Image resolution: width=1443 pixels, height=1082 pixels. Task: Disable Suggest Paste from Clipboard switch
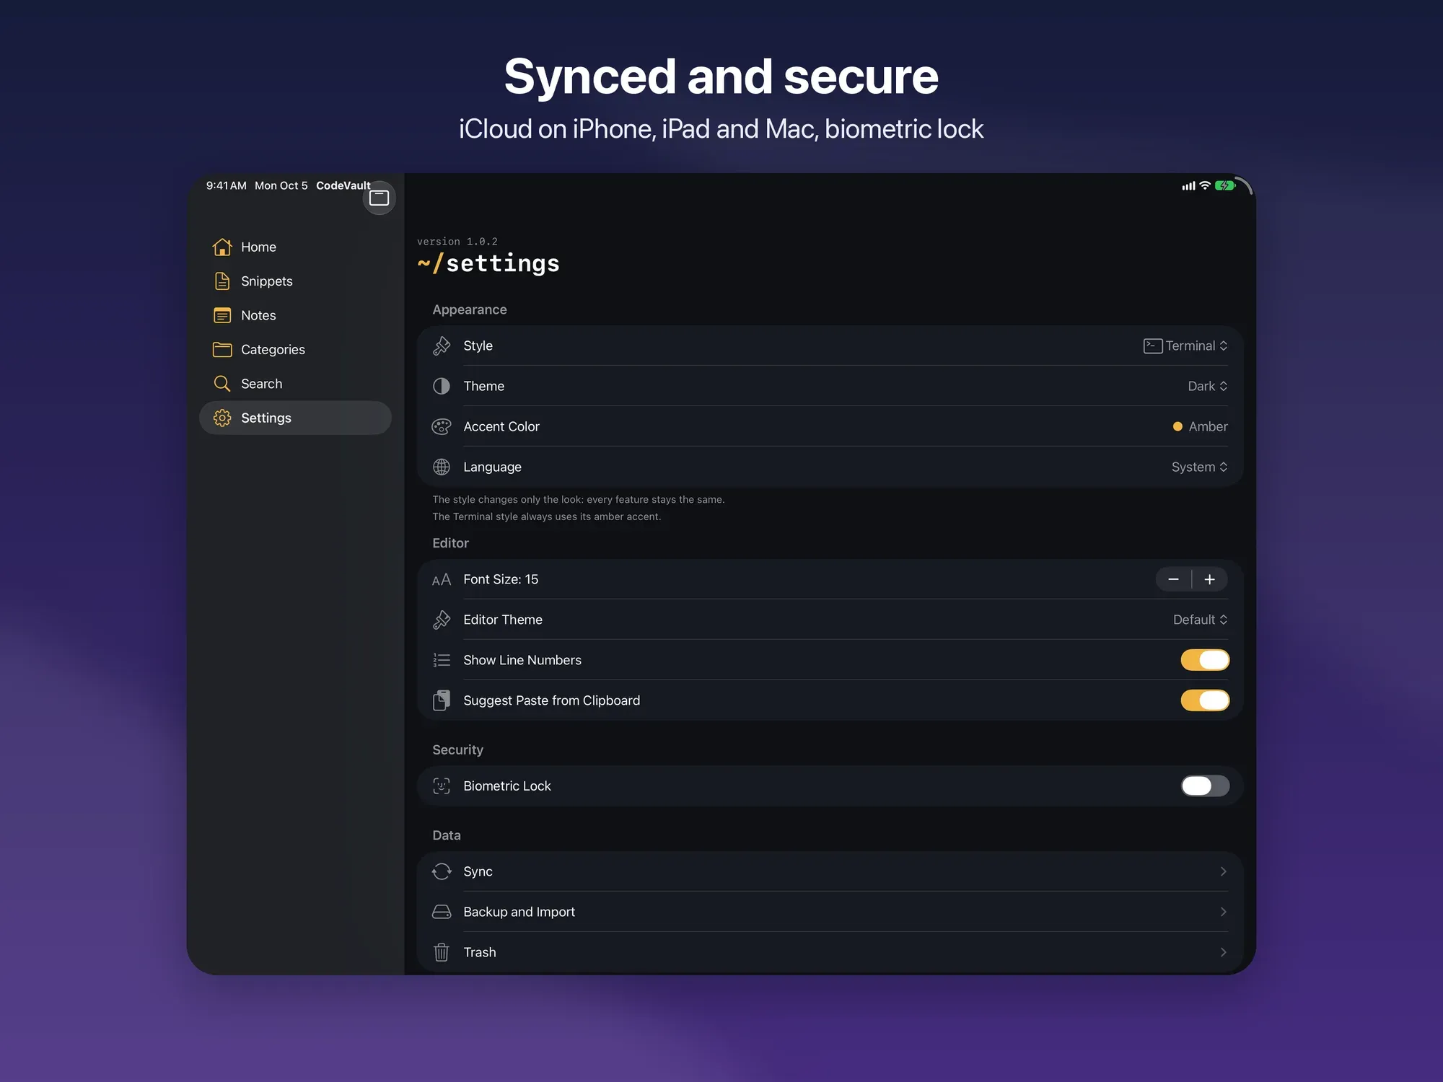pyautogui.click(x=1205, y=700)
